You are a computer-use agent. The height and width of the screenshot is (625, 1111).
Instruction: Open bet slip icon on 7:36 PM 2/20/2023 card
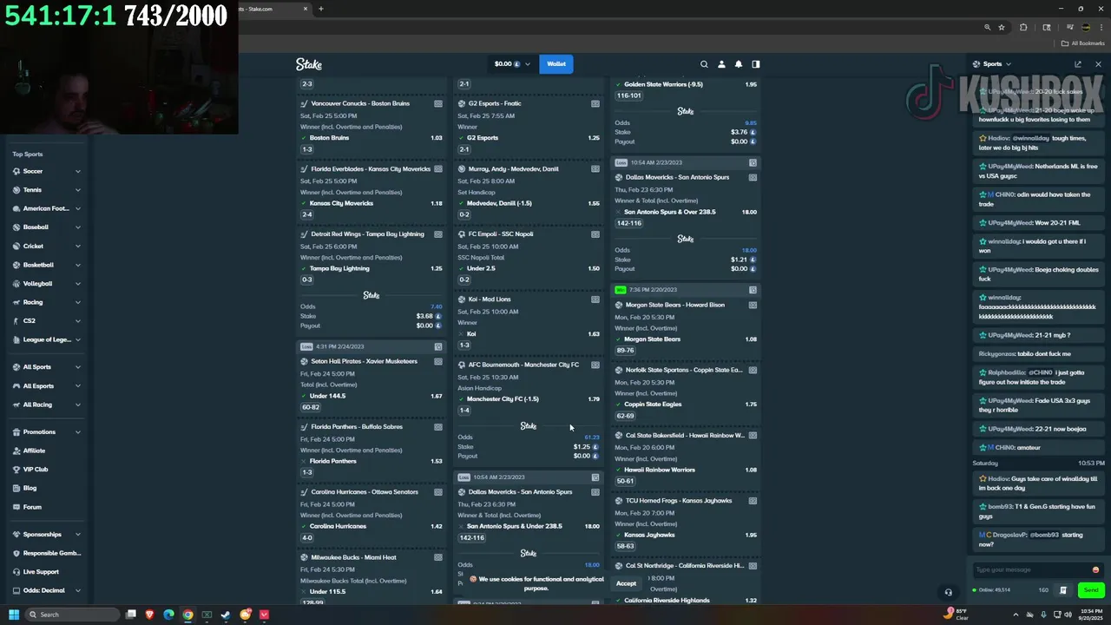753,290
